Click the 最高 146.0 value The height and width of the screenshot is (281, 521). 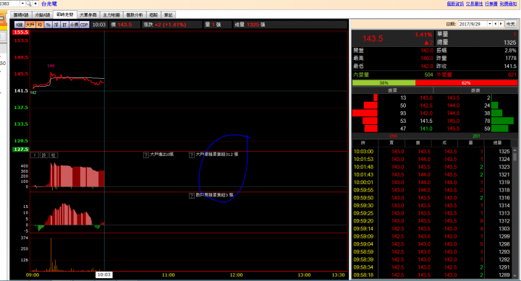(427, 59)
